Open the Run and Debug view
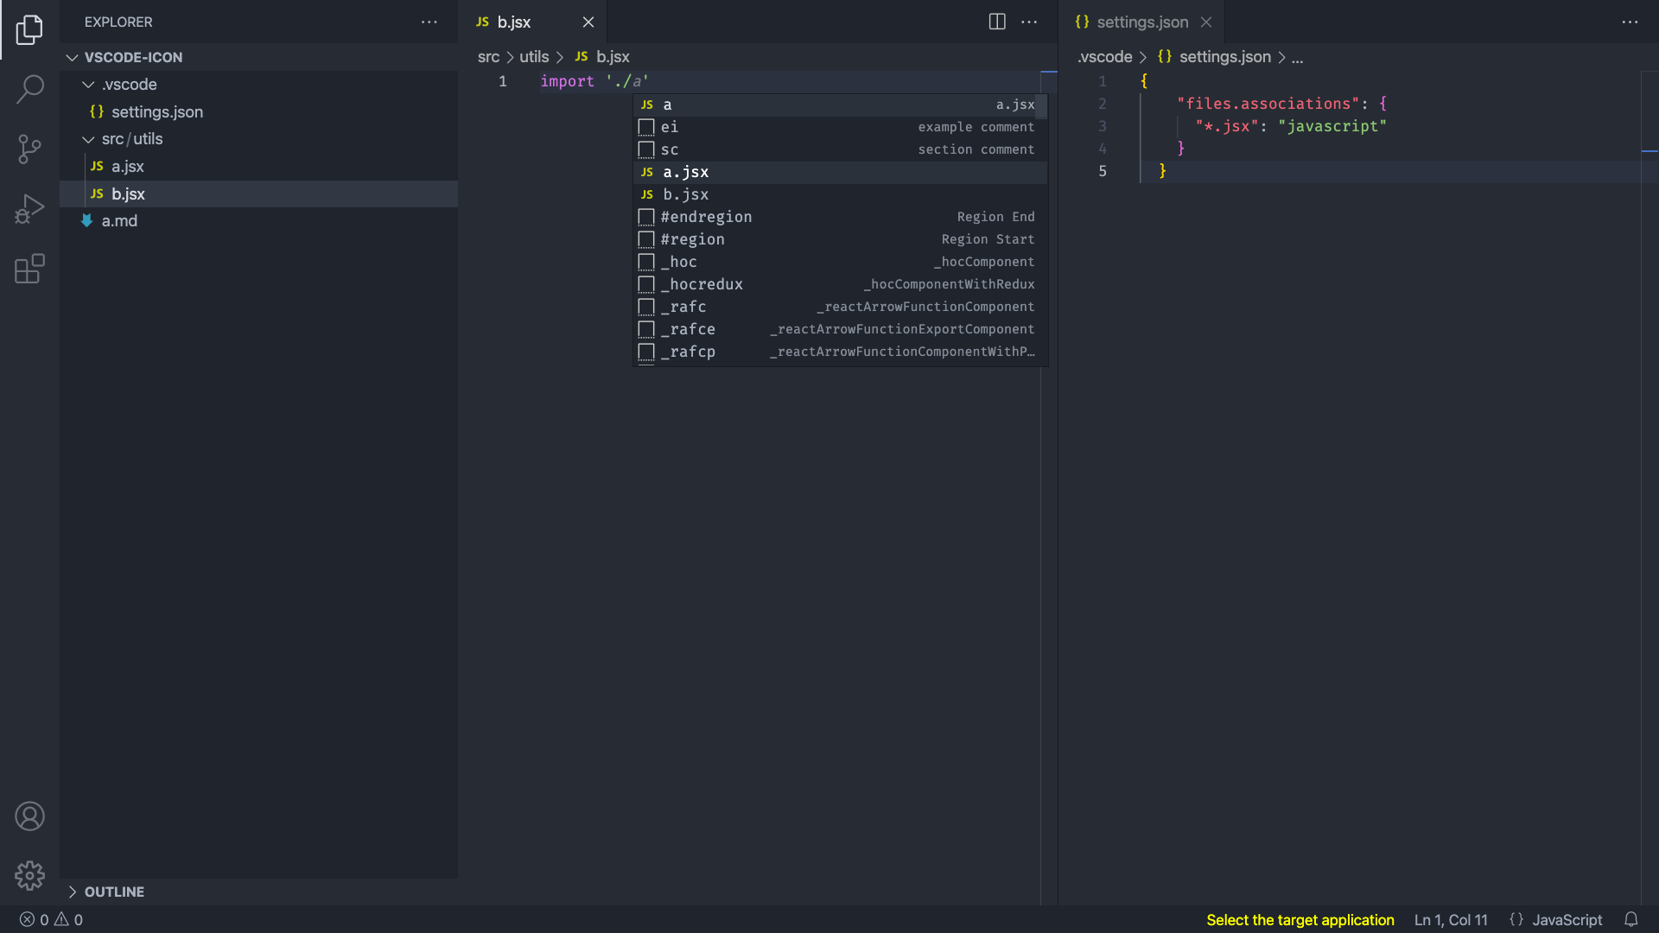 pyautogui.click(x=29, y=209)
